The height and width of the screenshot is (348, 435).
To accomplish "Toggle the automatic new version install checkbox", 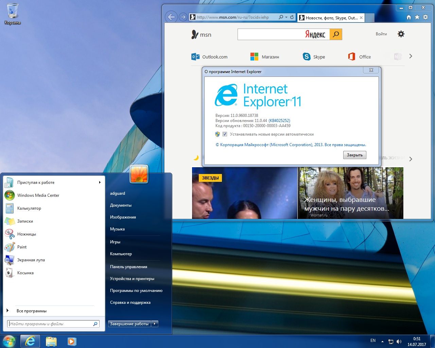I will [x=225, y=134].
